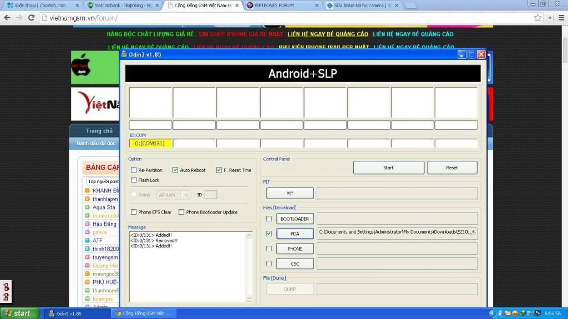Select Odin3 v1.85 taskbar item

[77, 313]
